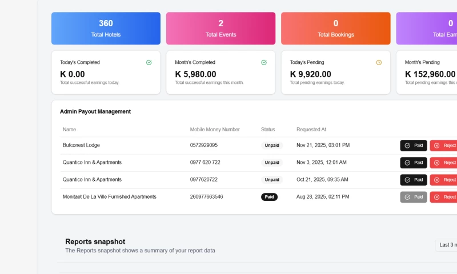This screenshot has height=274, width=457.
Task: Click Unpaid status badge for Bufconest Lodge
Action: [x=272, y=146]
